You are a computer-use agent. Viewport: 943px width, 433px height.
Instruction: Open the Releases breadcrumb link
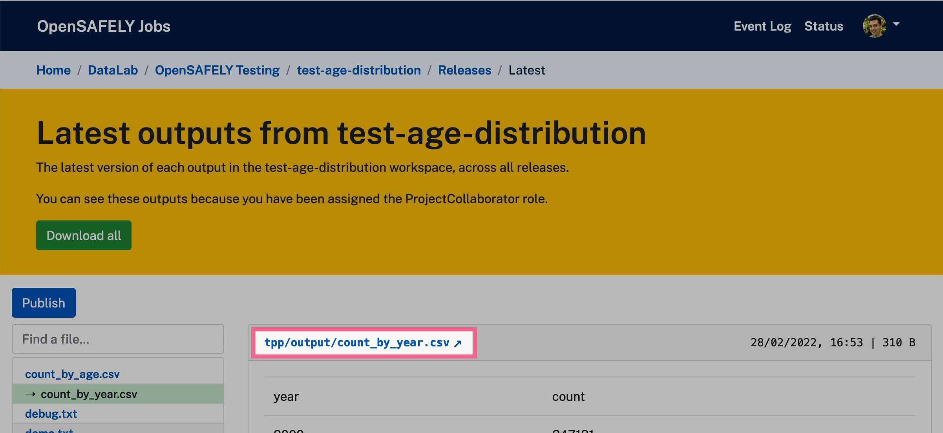tap(464, 70)
